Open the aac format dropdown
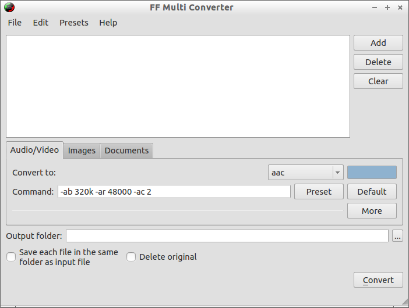The height and width of the screenshot is (308, 409). pyautogui.click(x=306, y=173)
